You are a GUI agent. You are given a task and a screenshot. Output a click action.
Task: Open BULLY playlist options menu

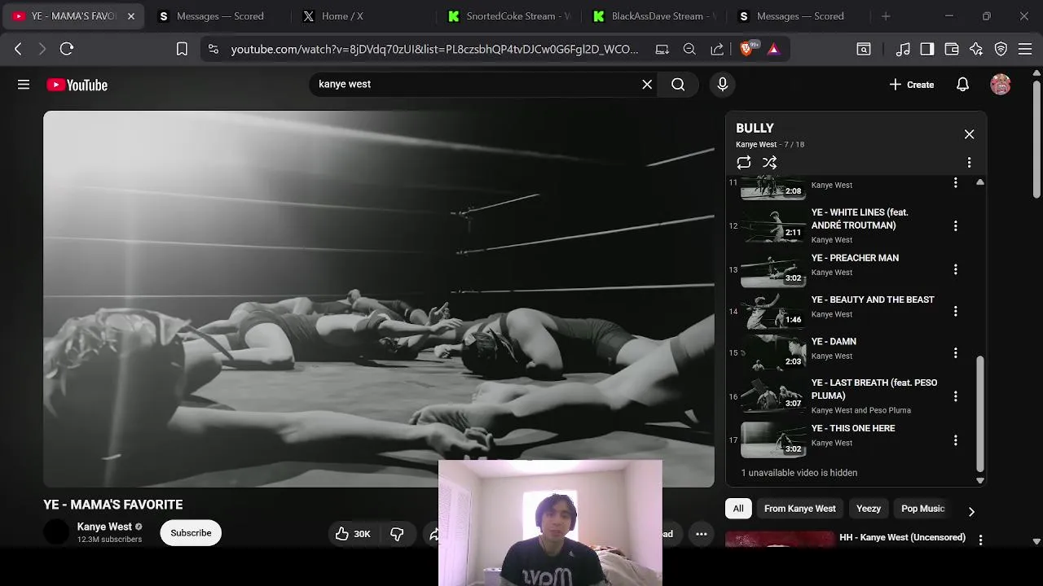pos(969,163)
